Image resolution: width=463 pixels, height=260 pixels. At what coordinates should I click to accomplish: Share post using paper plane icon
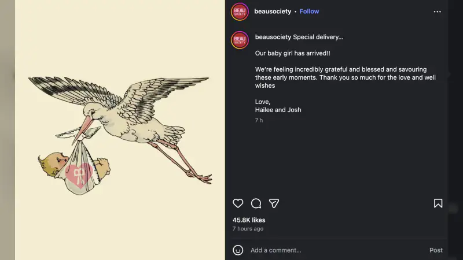coord(274,203)
